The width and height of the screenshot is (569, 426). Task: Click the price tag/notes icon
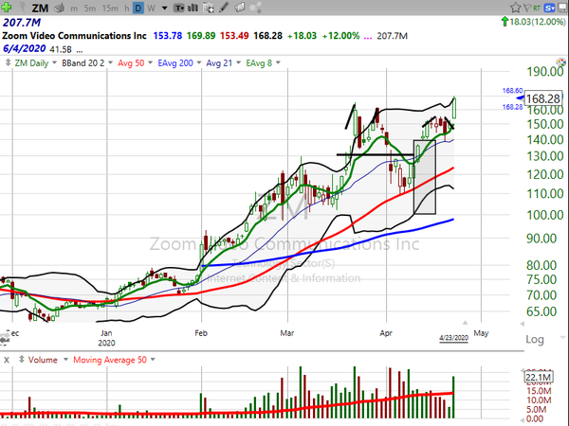pyautogui.click(x=240, y=7)
